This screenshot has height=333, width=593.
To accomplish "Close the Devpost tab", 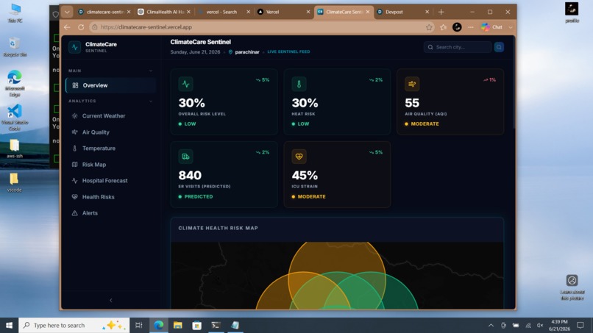I will [427, 12].
